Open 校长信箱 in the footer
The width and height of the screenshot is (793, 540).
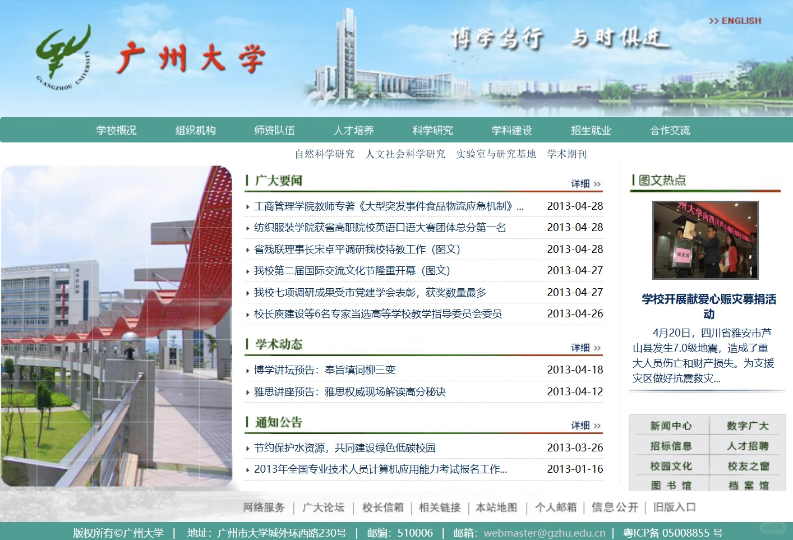pos(382,507)
